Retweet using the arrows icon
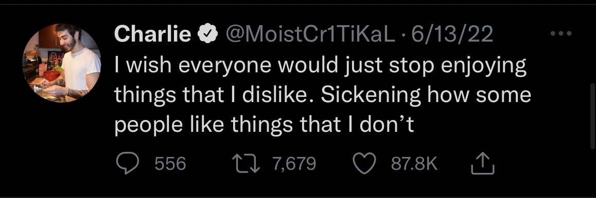 [x=247, y=164]
